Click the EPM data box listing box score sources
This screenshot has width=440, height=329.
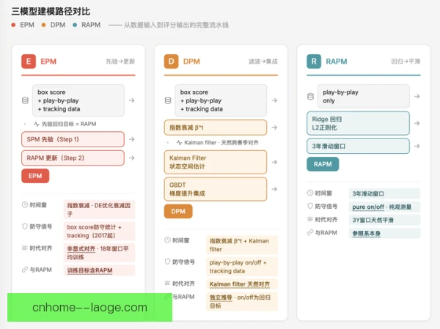(x=78, y=100)
